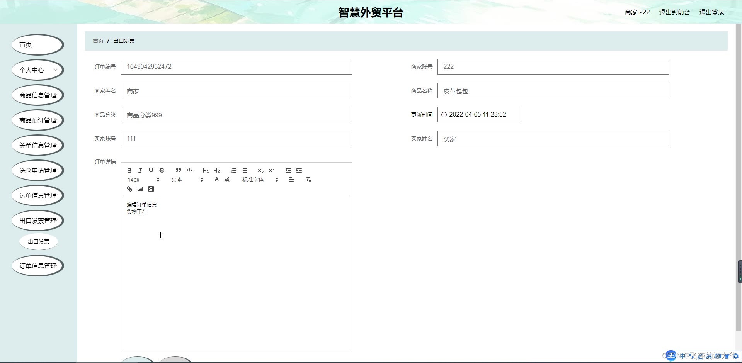The width and height of the screenshot is (742, 363).
Task: Open the text color picker
Action: pyautogui.click(x=217, y=180)
